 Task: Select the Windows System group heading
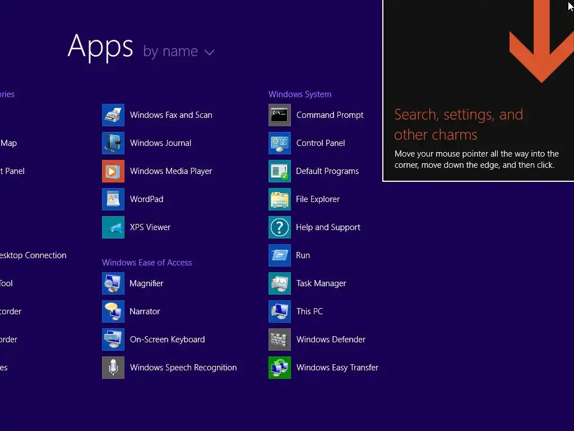click(300, 94)
